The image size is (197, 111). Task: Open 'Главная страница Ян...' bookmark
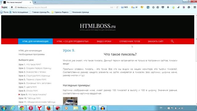tap(40, 12)
